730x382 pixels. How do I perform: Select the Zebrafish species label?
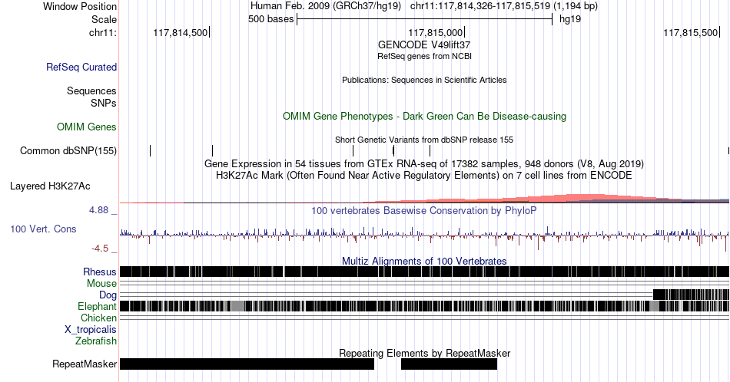click(x=96, y=341)
